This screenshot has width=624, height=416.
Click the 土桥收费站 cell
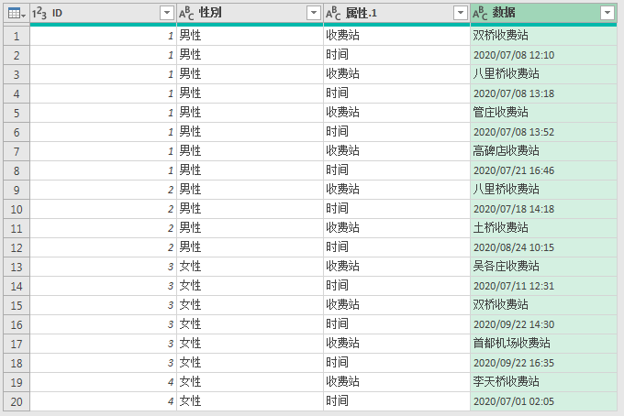click(543, 228)
